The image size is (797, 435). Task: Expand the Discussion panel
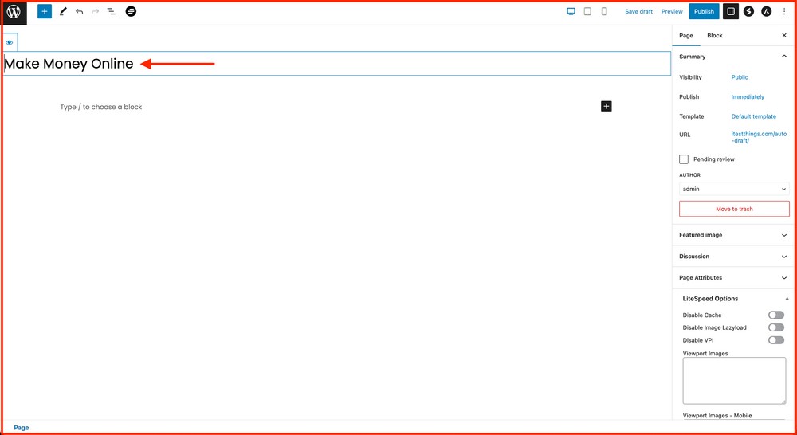point(734,257)
